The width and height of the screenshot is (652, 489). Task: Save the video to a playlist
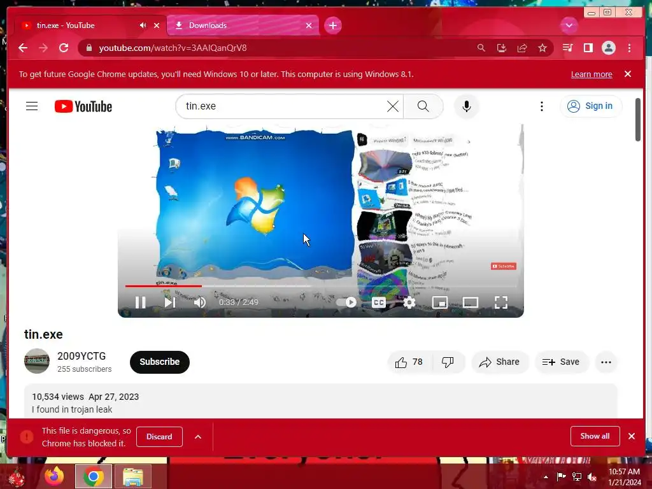[561, 362]
